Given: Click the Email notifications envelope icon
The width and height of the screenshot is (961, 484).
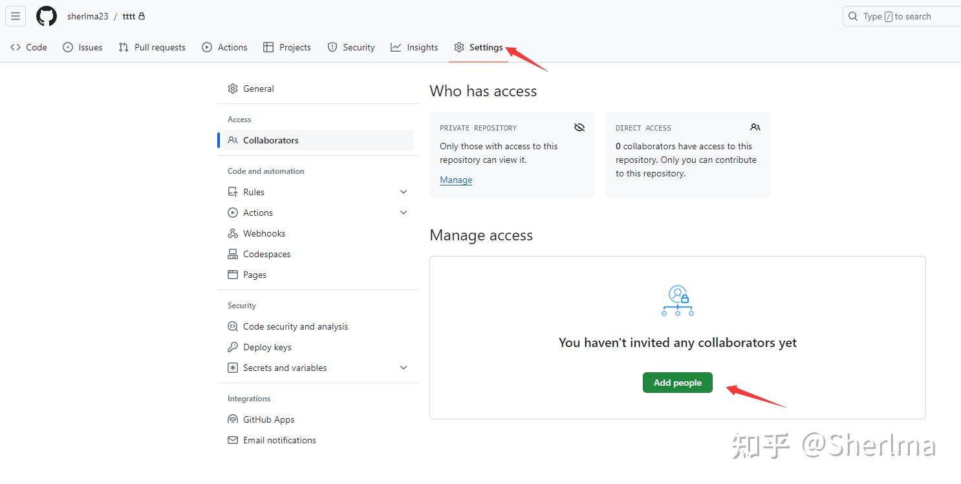Looking at the screenshot, I should point(233,440).
